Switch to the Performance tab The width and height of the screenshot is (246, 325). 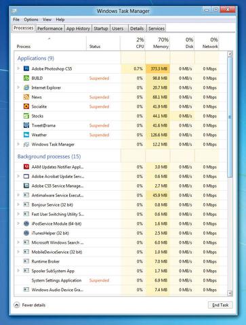[50, 28]
